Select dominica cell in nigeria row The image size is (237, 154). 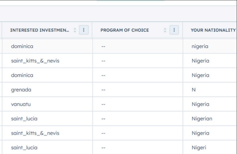pyautogui.click(x=47, y=46)
